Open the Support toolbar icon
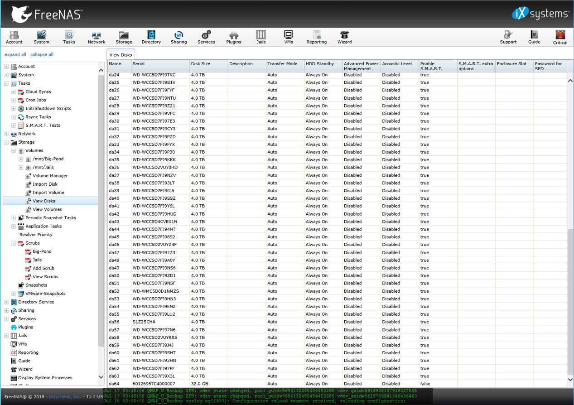This screenshot has height=405, width=574. tap(508, 37)
